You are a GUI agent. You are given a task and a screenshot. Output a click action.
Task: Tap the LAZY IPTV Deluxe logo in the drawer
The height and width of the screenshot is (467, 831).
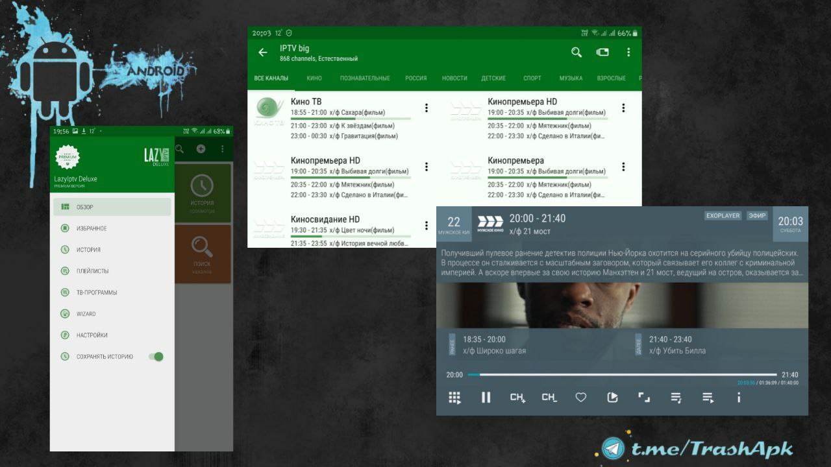click(156, 157)
